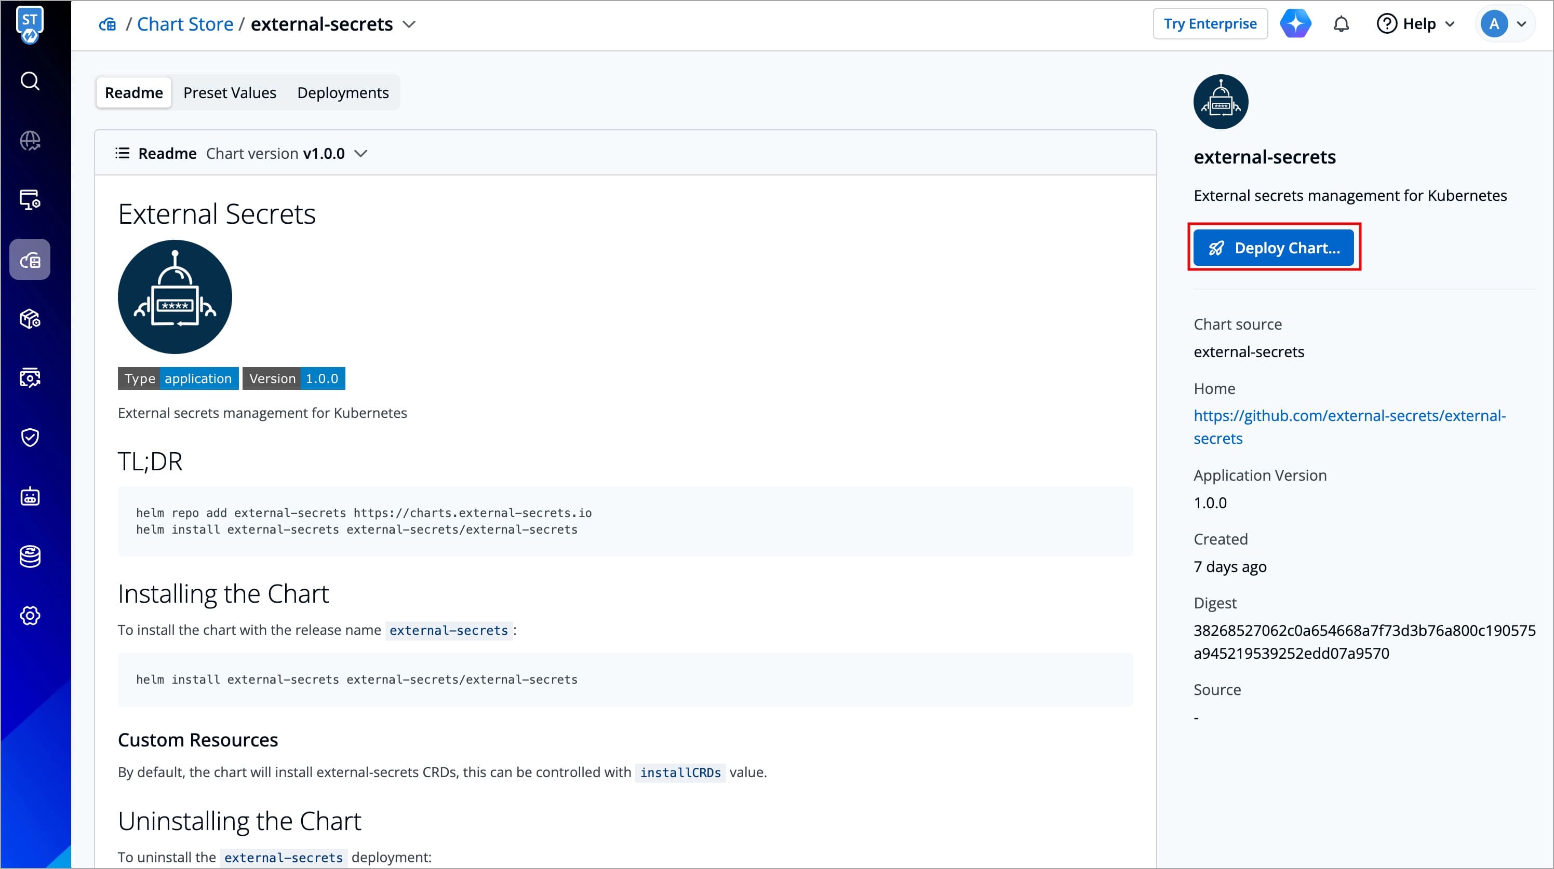Open the Help dropdown menu
1554x869 pixels.
click(1416, 24)
